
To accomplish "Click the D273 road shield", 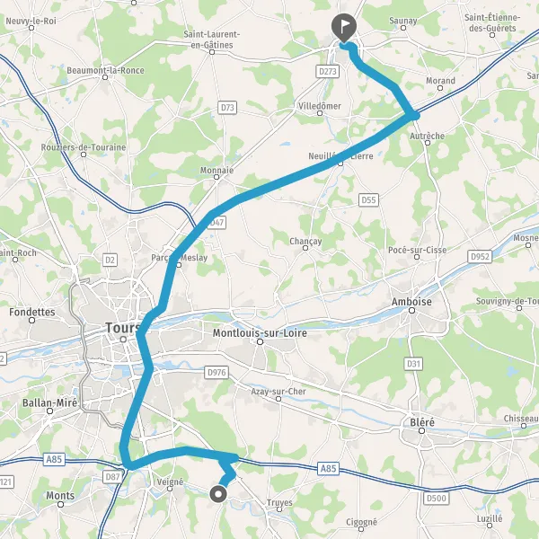I will point(328,72).
